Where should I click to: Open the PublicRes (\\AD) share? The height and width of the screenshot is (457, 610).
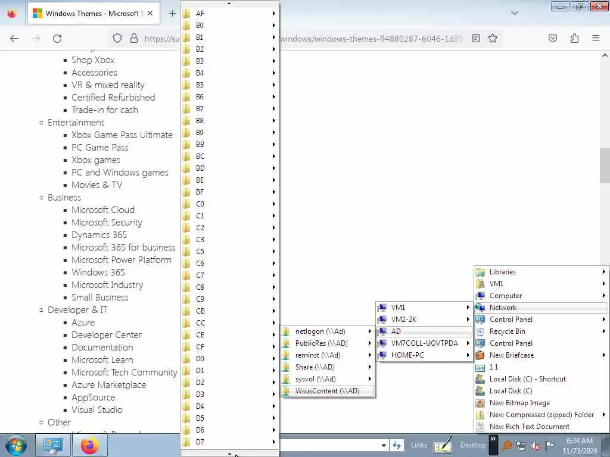327,343
